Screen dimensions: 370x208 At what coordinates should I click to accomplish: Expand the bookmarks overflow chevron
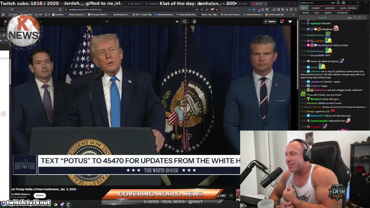(293, 14)
